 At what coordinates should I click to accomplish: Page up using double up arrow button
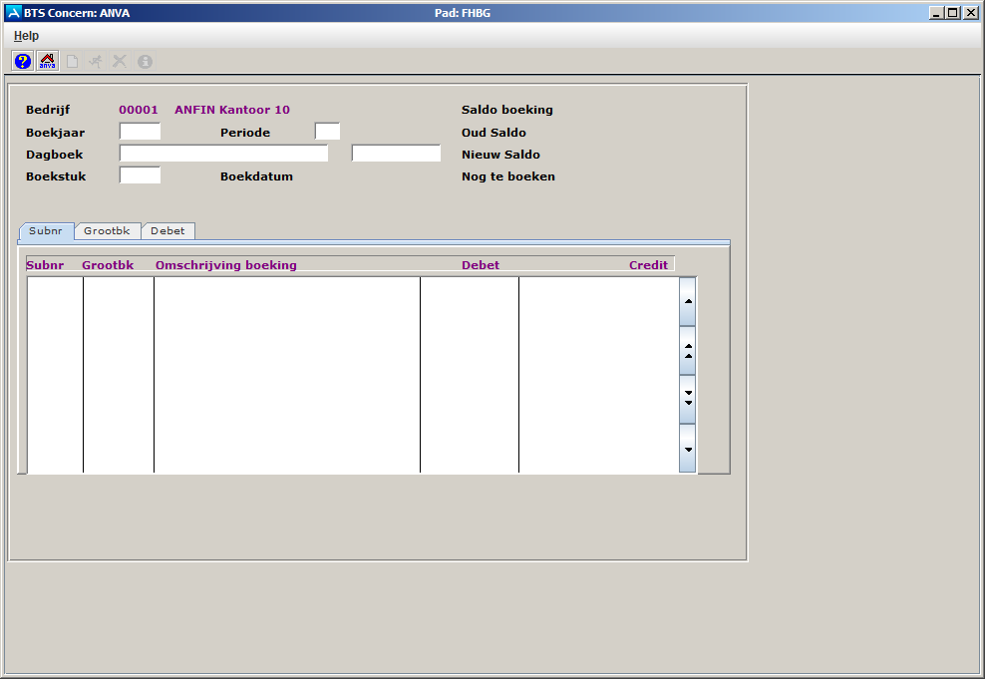(688, 350)
